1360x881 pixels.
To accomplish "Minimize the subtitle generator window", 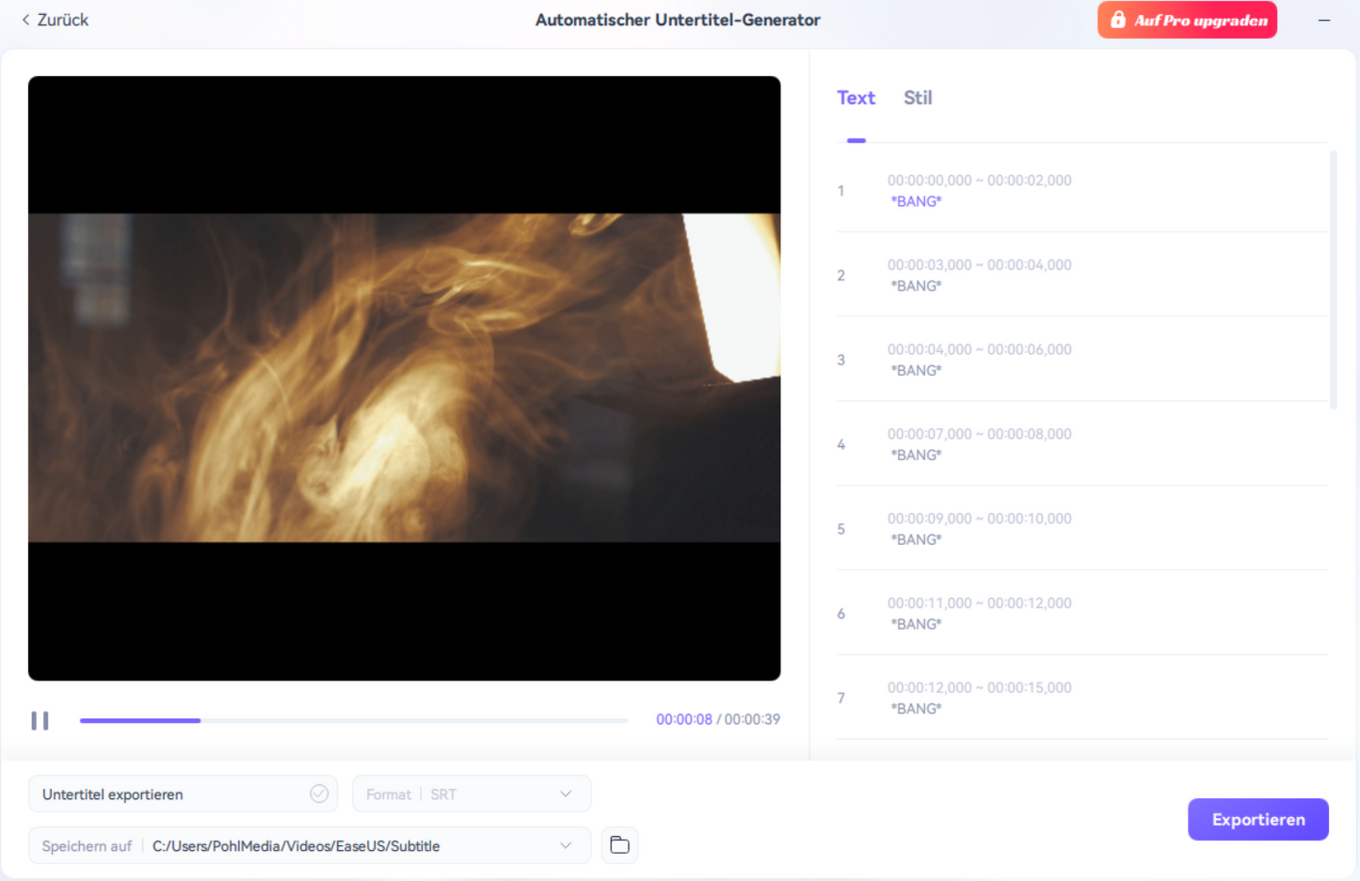I will pos(1323,20).
